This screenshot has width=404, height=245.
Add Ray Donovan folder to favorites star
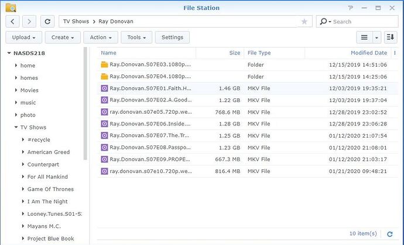tap(304, 22)
